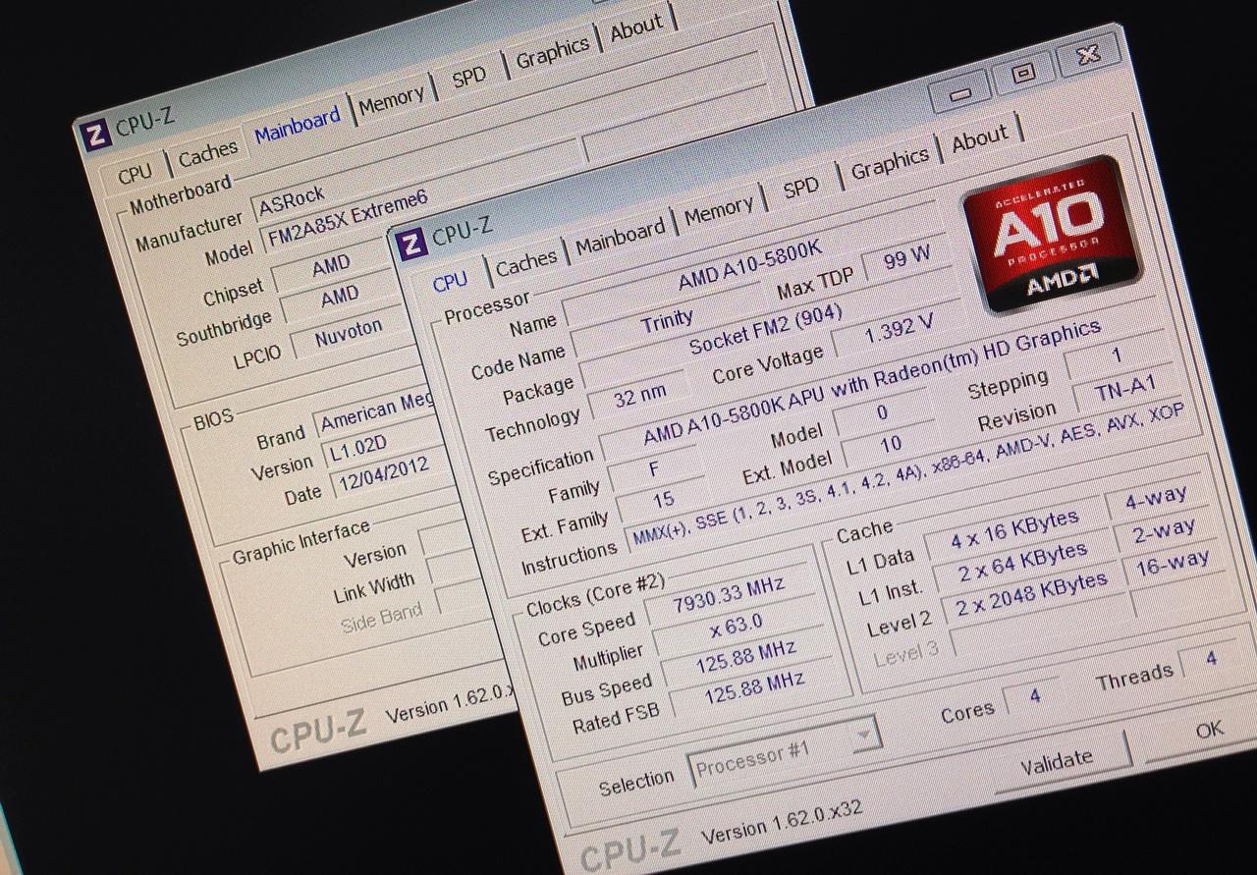
Task: Select Mainboard tab in back window
Action: (x=297, y=127)
